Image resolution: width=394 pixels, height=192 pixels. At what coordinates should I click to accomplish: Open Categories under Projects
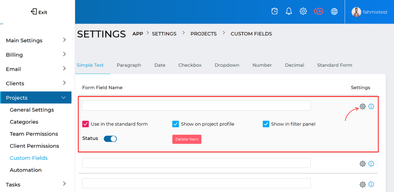[24, 122]
